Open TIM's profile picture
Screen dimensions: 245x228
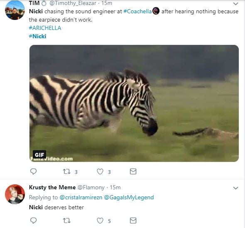click(15, 10)
